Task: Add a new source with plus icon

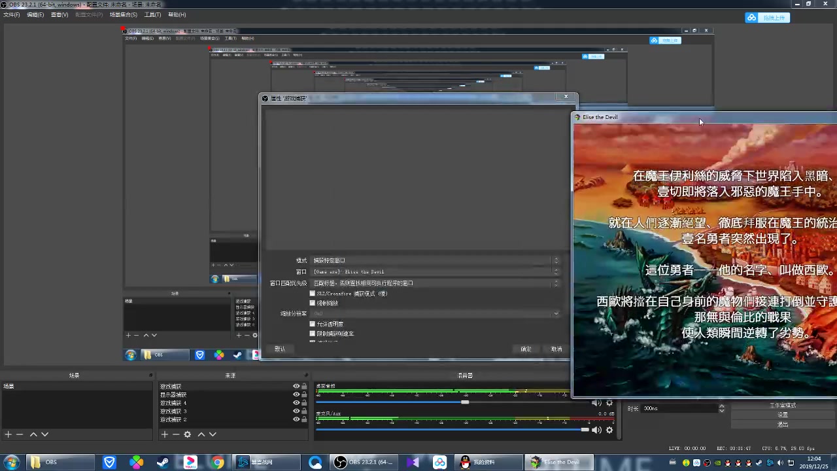Action: 165,434
